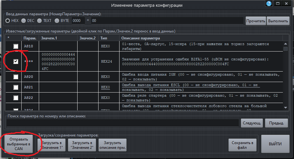Choose the TEXT input format
The width and height of the screenshot is (294, 159).
[x=39, y=21]
